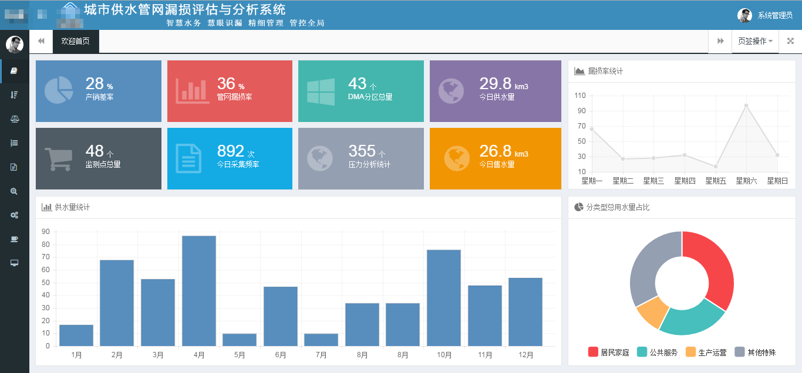The height and width of the screenshot is (373, 802).
Task: Click the windows icon on DMA分区总量 card
Action: click(x=321, y=92)
